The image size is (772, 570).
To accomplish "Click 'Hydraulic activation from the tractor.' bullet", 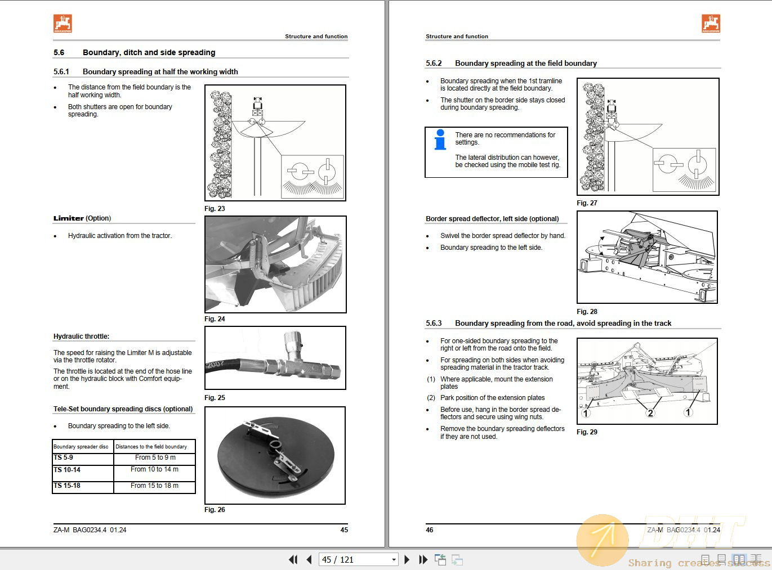I will coord(120,236).
